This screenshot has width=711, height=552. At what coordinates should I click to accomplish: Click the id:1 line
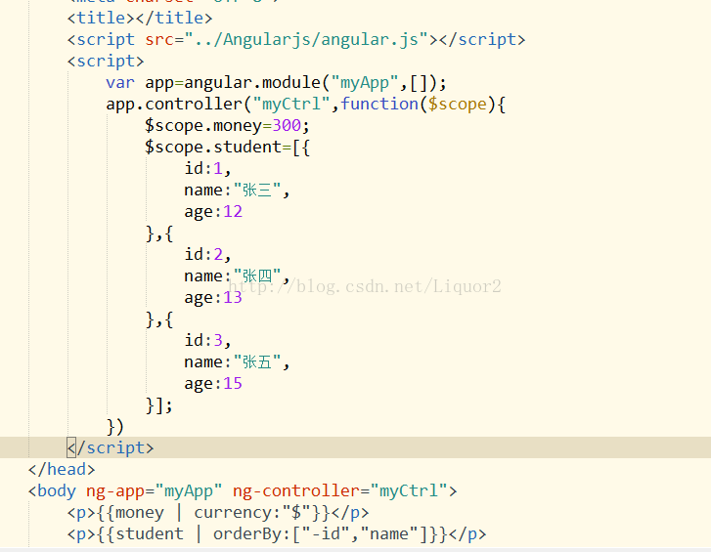pos(207,169)
